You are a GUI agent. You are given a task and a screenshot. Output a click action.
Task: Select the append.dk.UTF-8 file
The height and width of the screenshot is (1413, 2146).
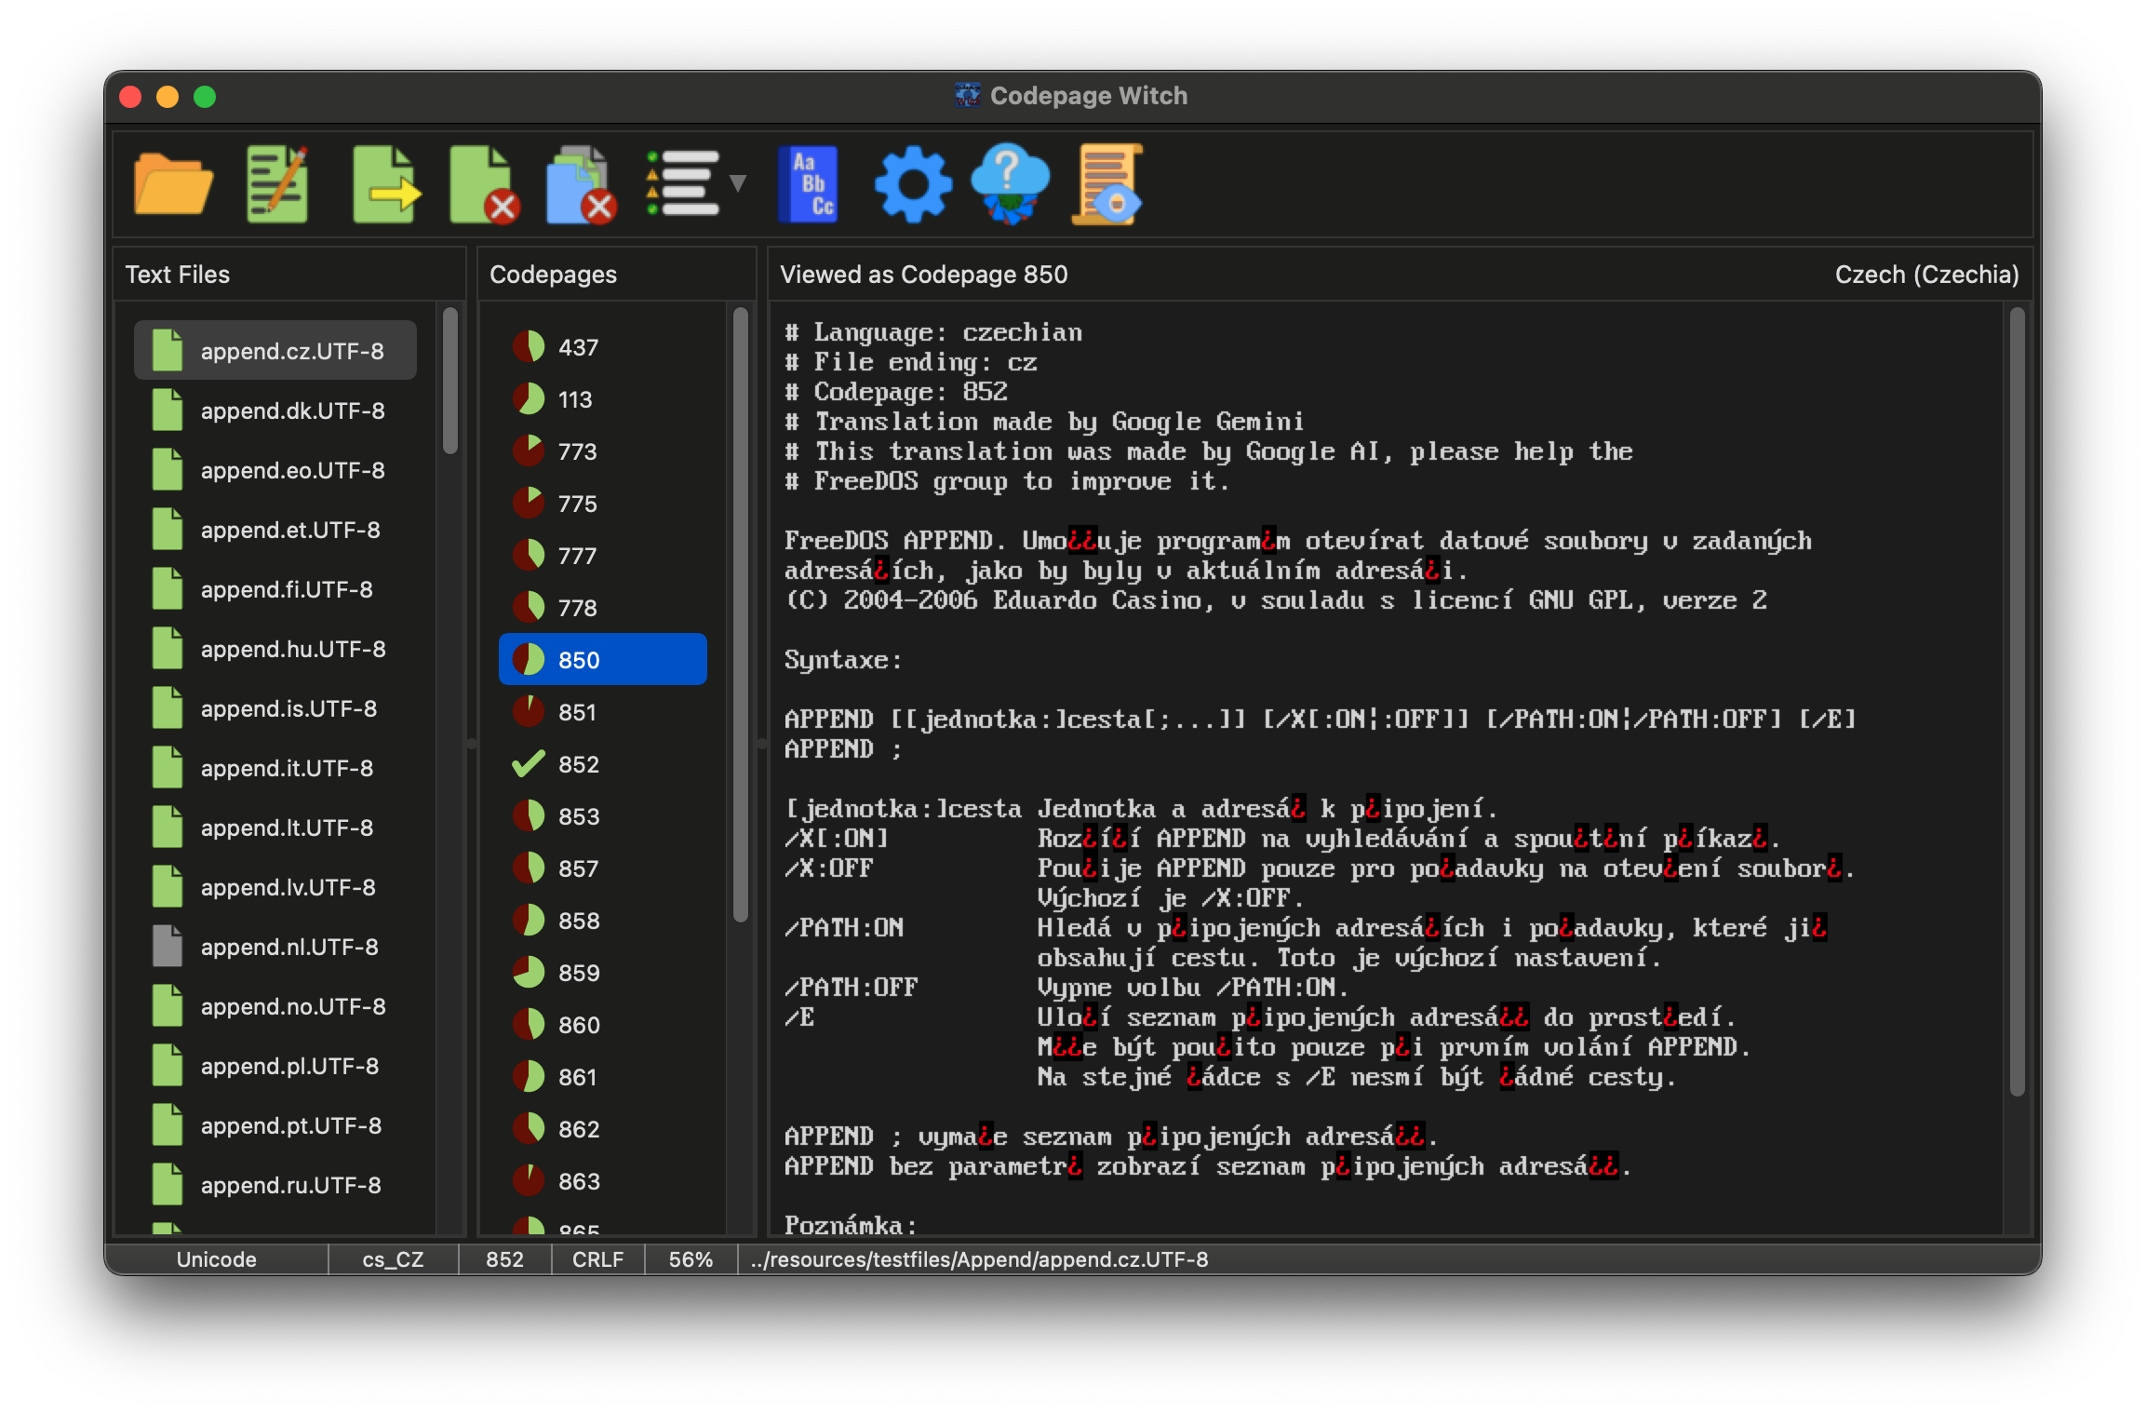292,410
